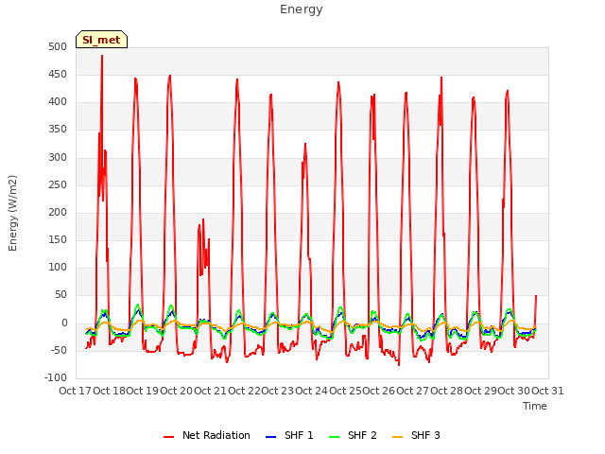Click the blue SHF 1 legend swatch
The height and width of the screenshot is (454, 605).
coord(271,437)
